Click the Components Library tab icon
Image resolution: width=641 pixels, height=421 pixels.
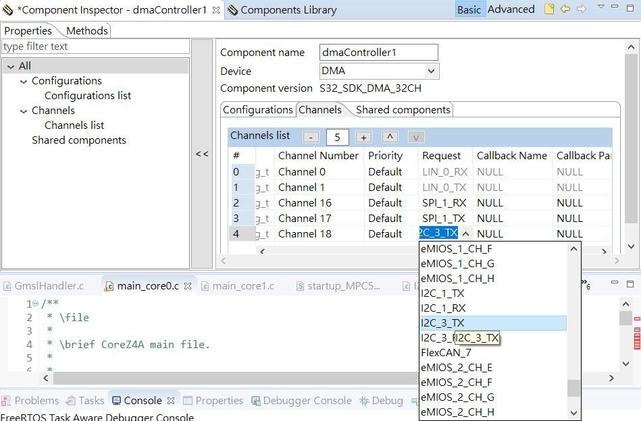tap(232, 10)
